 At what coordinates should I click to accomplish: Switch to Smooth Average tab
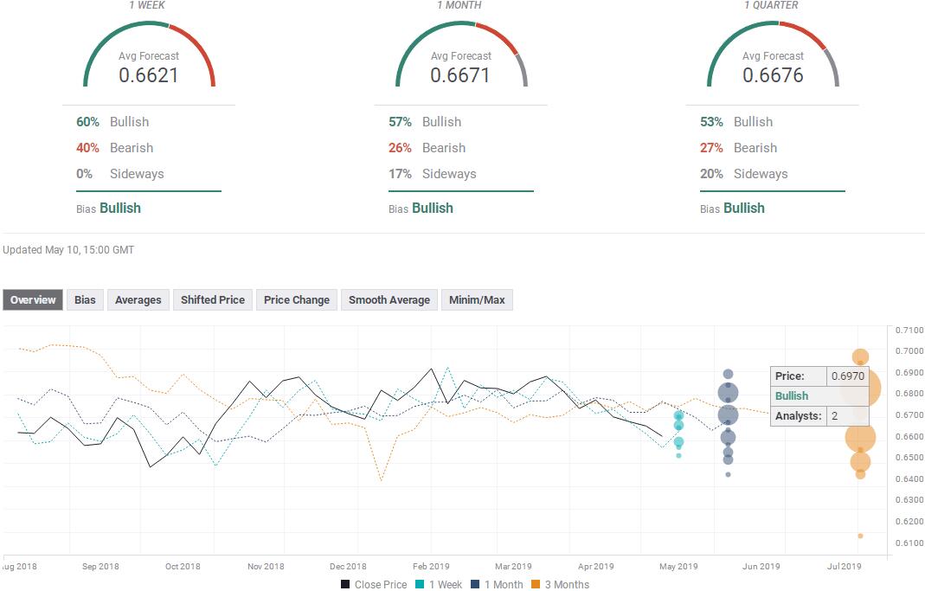(389, 300)
